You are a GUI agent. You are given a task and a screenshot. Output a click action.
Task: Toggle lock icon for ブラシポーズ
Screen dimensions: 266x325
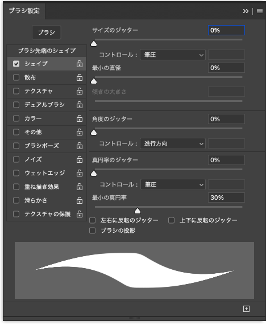[x=80, y=146]
